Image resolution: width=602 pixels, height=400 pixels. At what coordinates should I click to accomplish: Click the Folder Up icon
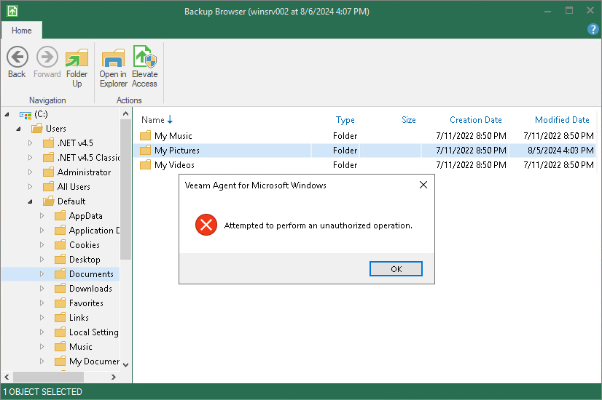[77, 57]
